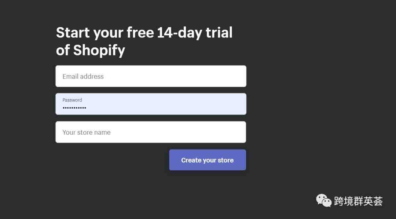Click the Create your store button
The height and width of the screenshot is (219, 396).
[x=208, y=160]
